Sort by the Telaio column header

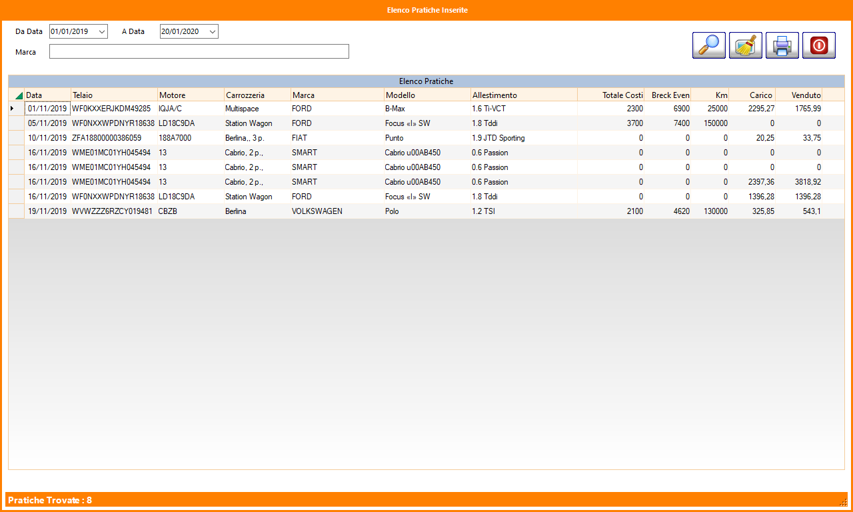[114, 95]
